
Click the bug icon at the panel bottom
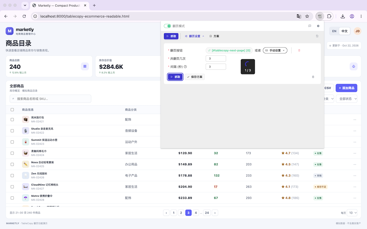tap(313, 77)
